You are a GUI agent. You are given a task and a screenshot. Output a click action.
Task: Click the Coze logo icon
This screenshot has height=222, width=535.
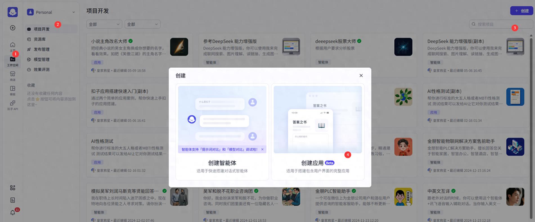point(13,12)
